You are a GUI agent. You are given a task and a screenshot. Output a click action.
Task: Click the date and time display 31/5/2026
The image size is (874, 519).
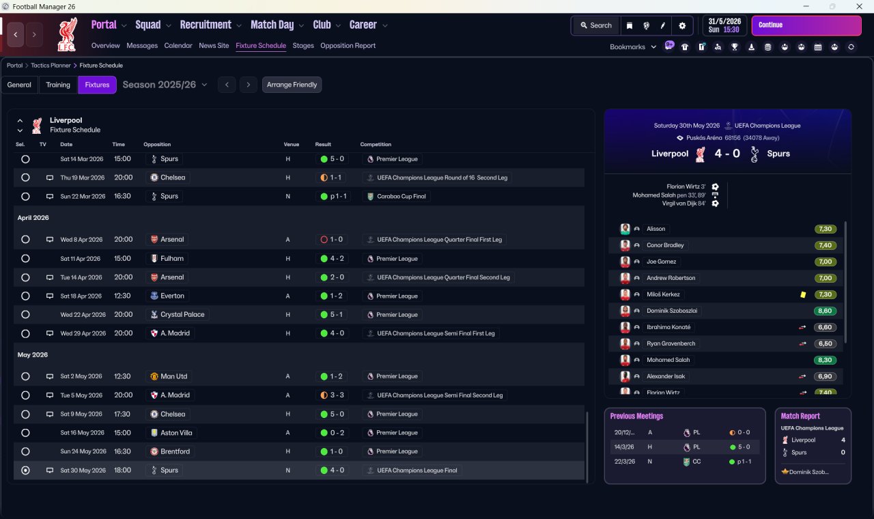point(724,25)
